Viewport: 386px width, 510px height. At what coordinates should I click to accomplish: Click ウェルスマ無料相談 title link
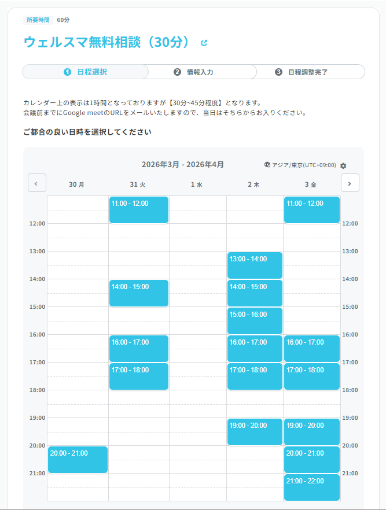point(106,42)
